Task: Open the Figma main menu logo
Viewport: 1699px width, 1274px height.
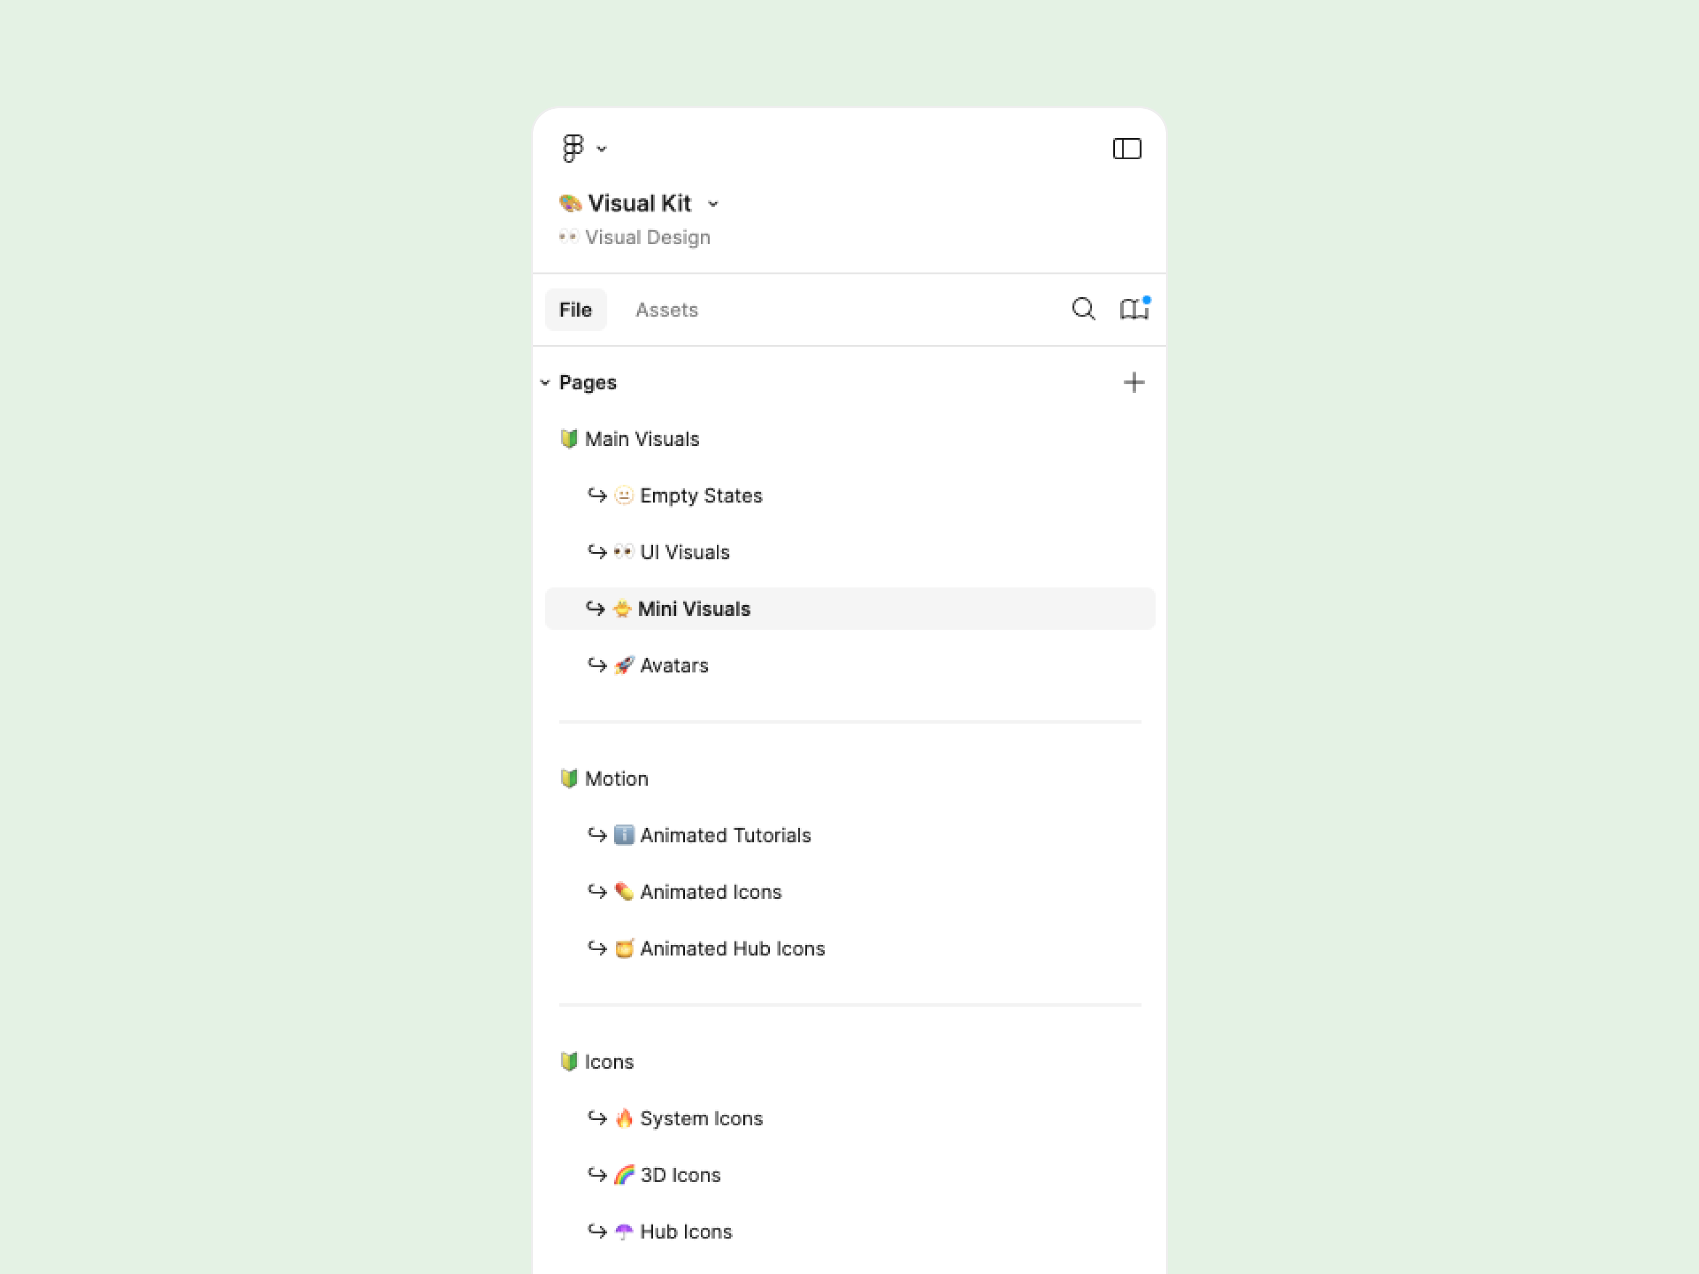Action: pos(573,148)
